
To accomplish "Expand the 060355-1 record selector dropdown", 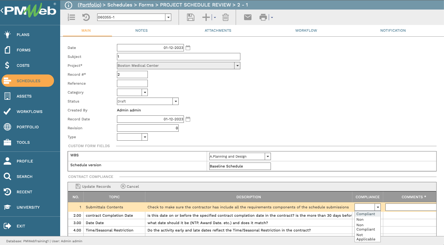I will coord(168,17).
